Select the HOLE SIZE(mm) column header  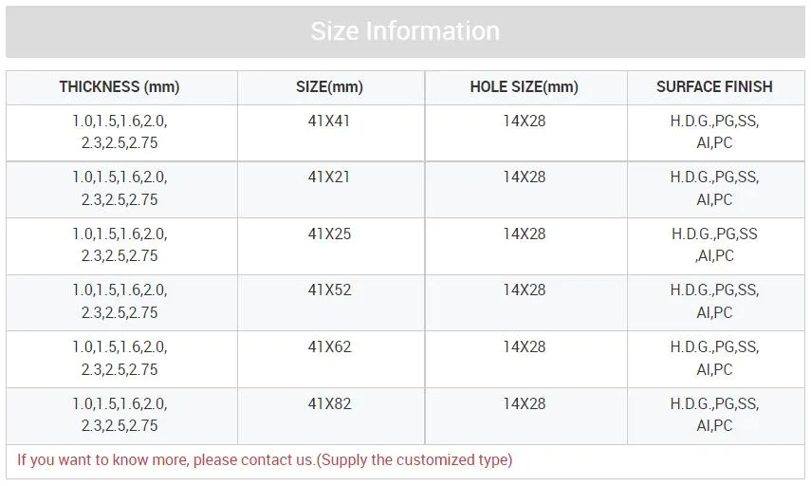524,87
